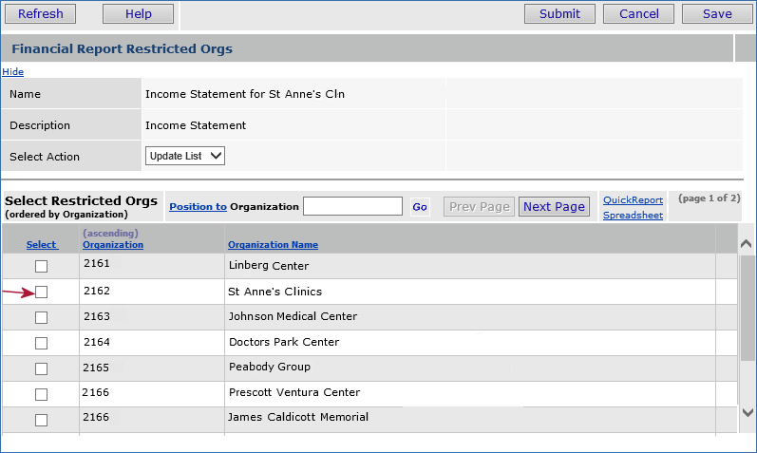Screen dimensions: 757x453
Task: Go to Next Page of organizations
Action: click(554, 206)
